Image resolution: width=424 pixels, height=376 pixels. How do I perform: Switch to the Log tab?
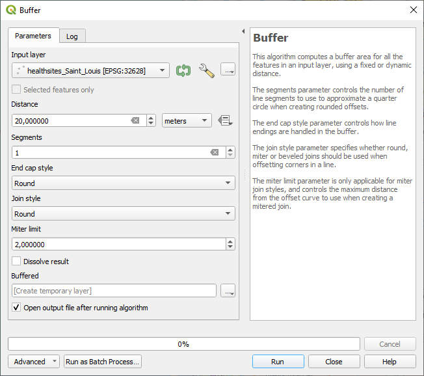(x=72, y=36)
